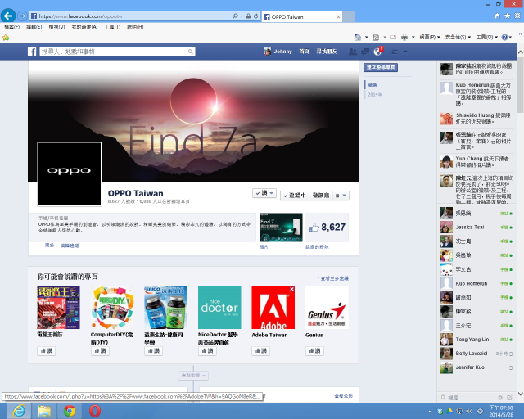
Task: Click the Facebook logo in the blue bar
Action: [32, 52]
